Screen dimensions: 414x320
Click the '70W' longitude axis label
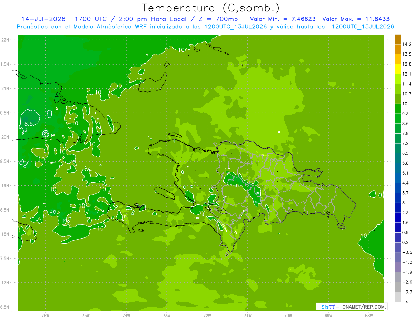(x=288, y=315)
